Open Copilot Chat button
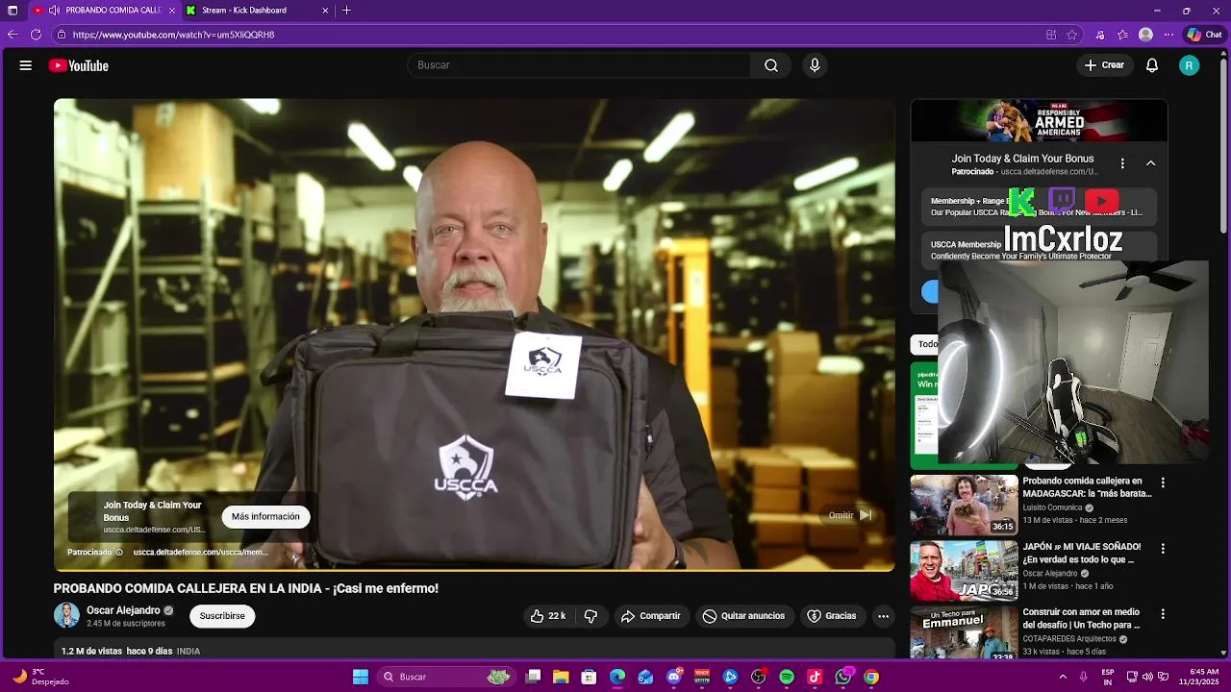The width and height of the screenshot is (1231, 692). click(1205, 35)
